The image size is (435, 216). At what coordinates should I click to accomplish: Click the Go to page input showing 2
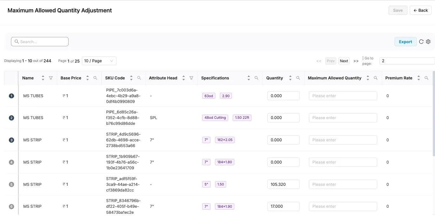point(407,61)
